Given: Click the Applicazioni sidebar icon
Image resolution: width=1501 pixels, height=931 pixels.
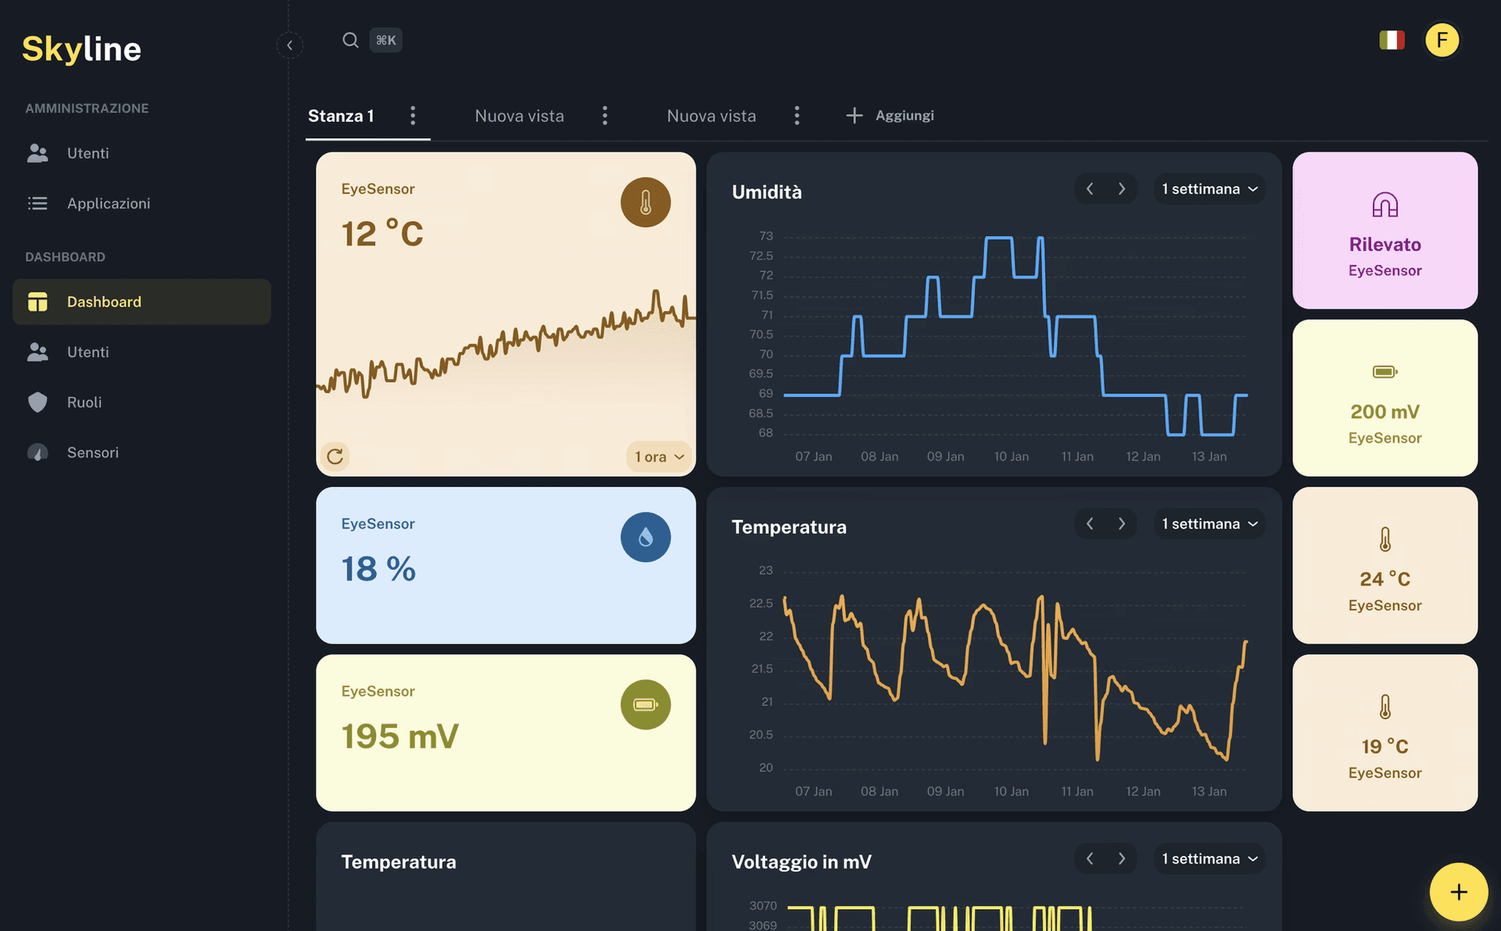Looking at the screenshot, I should pos(38,203).
